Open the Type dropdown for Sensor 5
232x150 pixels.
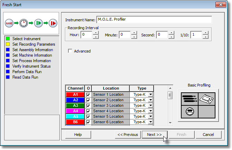pyautogui.click(x=151, y=116)
